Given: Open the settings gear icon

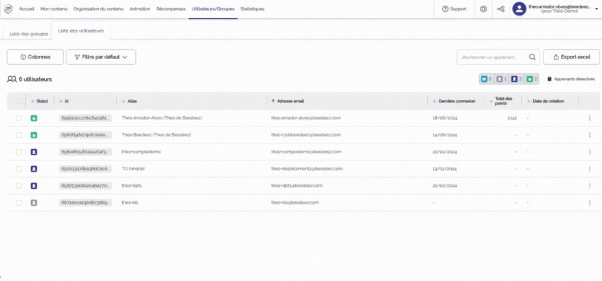Looking at the screenshot, I should coord(483,9).
